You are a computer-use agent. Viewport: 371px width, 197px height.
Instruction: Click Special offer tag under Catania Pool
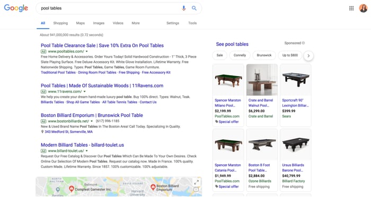pos(227,186)
